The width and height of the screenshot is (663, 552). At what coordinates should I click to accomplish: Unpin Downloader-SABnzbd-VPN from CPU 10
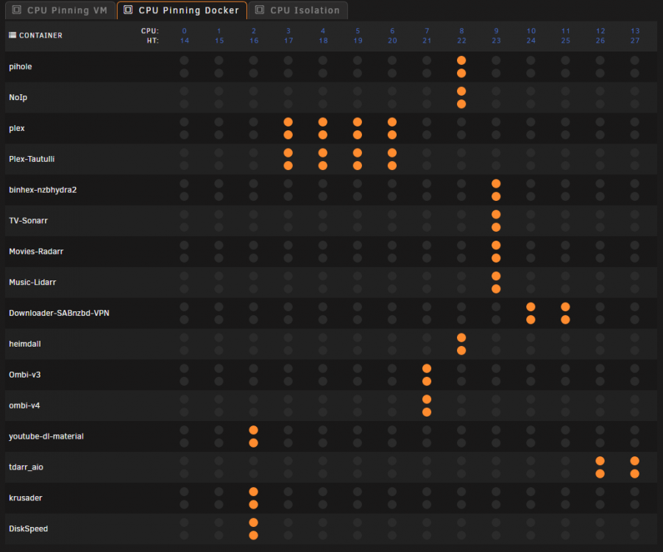click(x=531, y=307)
